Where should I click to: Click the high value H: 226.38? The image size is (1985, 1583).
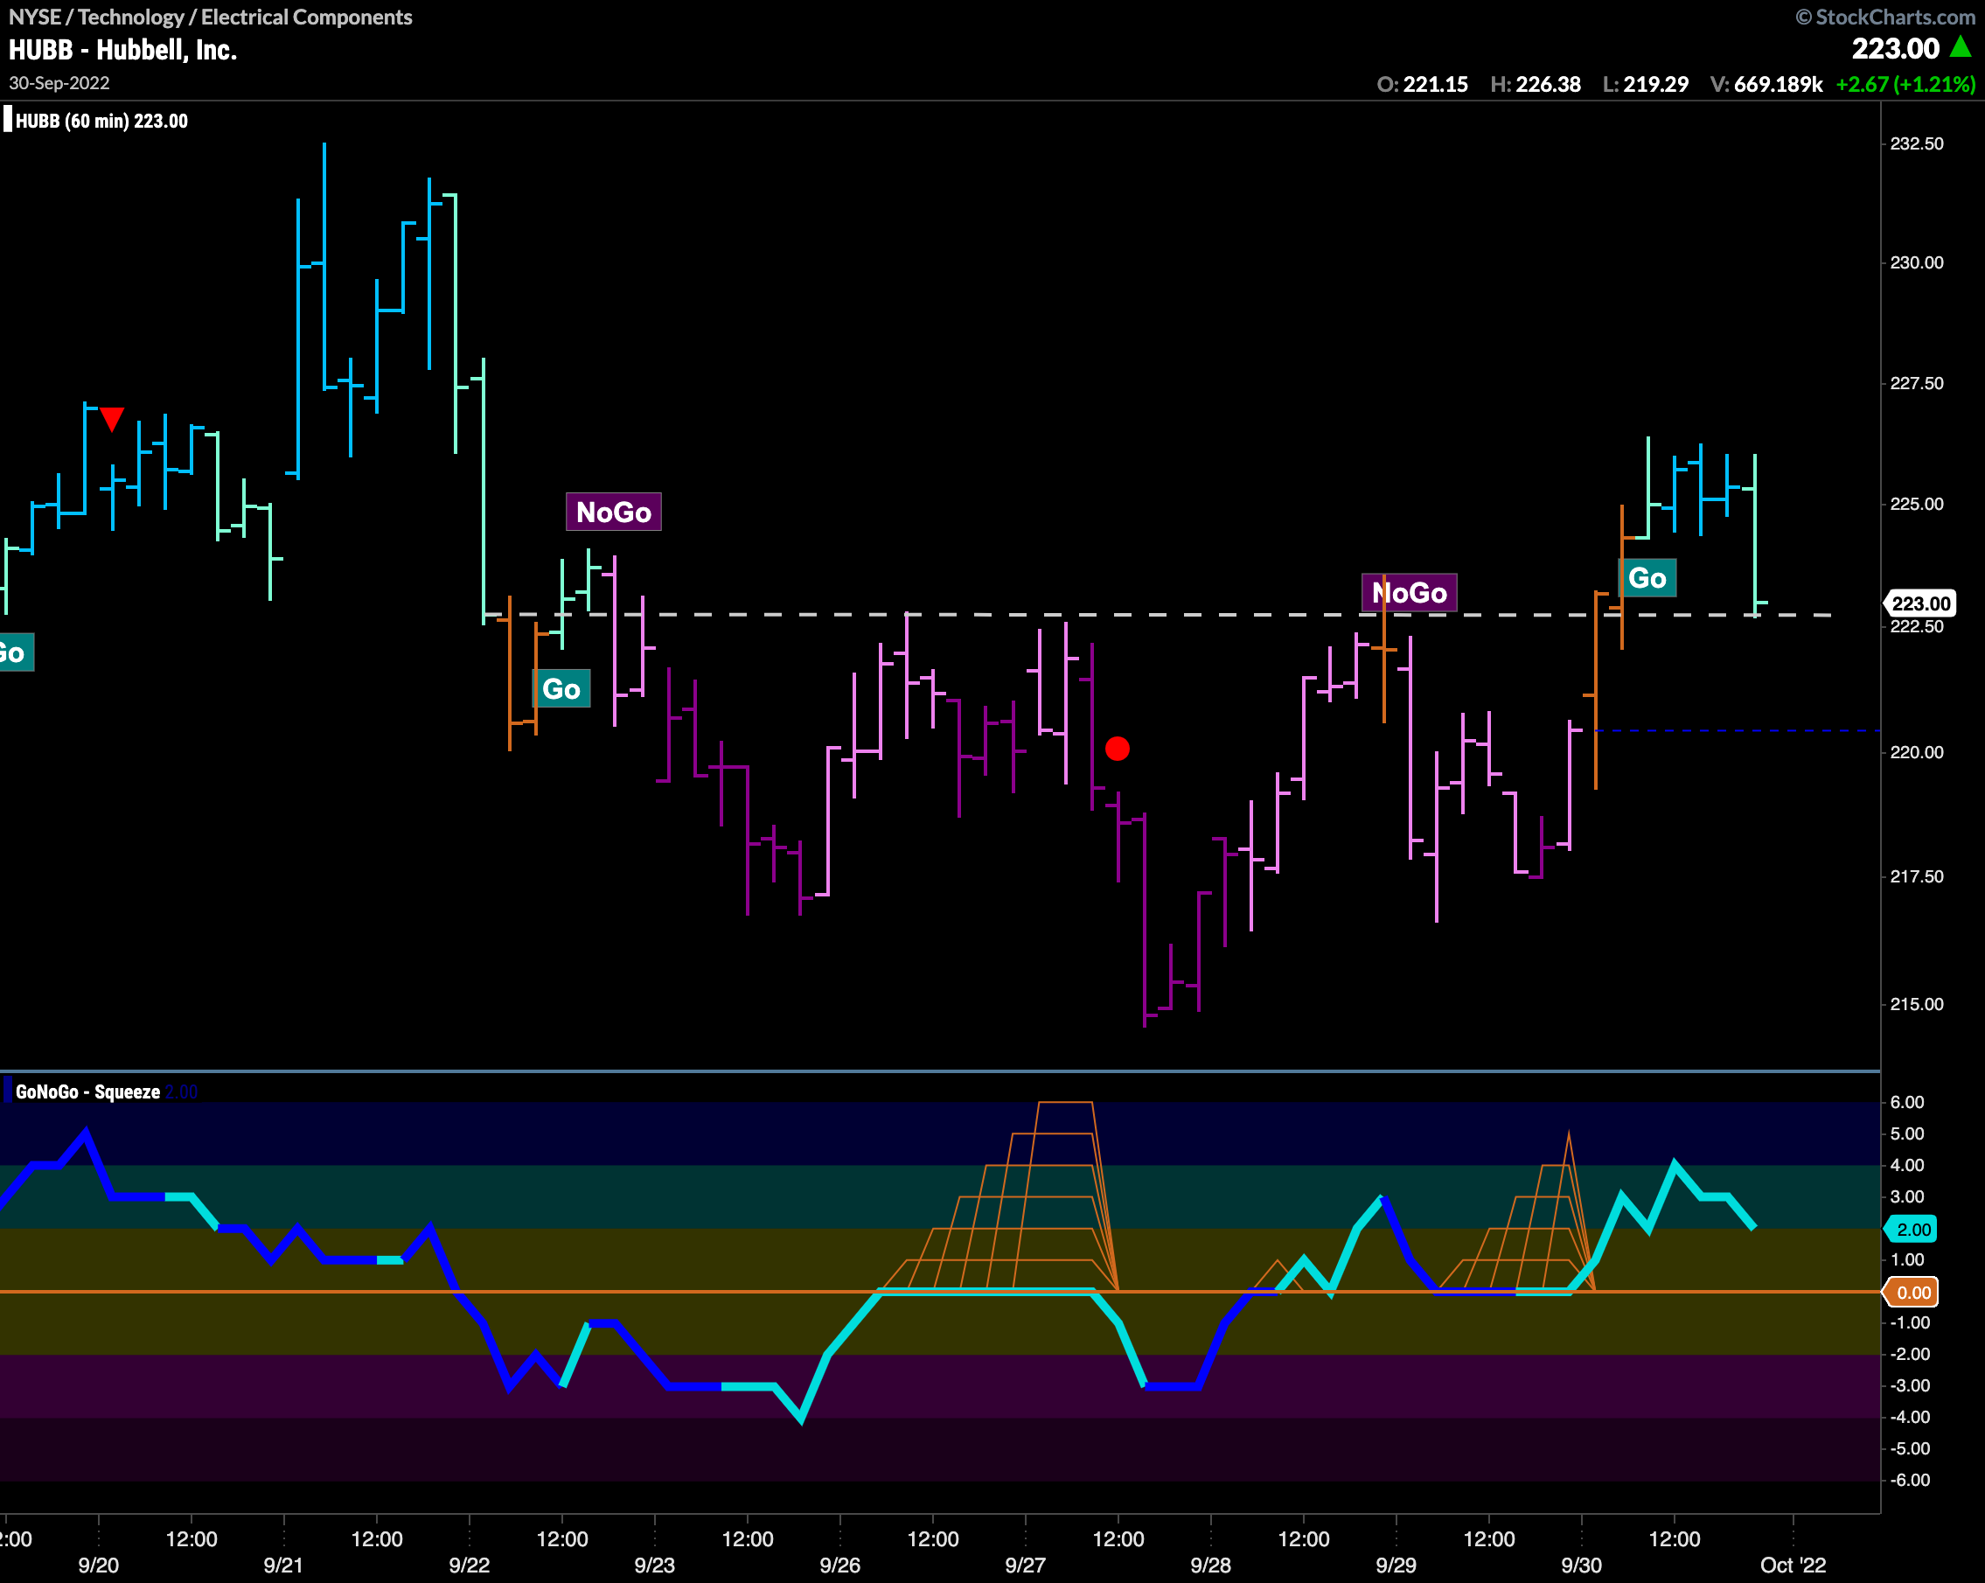(x=1536, y=84)
